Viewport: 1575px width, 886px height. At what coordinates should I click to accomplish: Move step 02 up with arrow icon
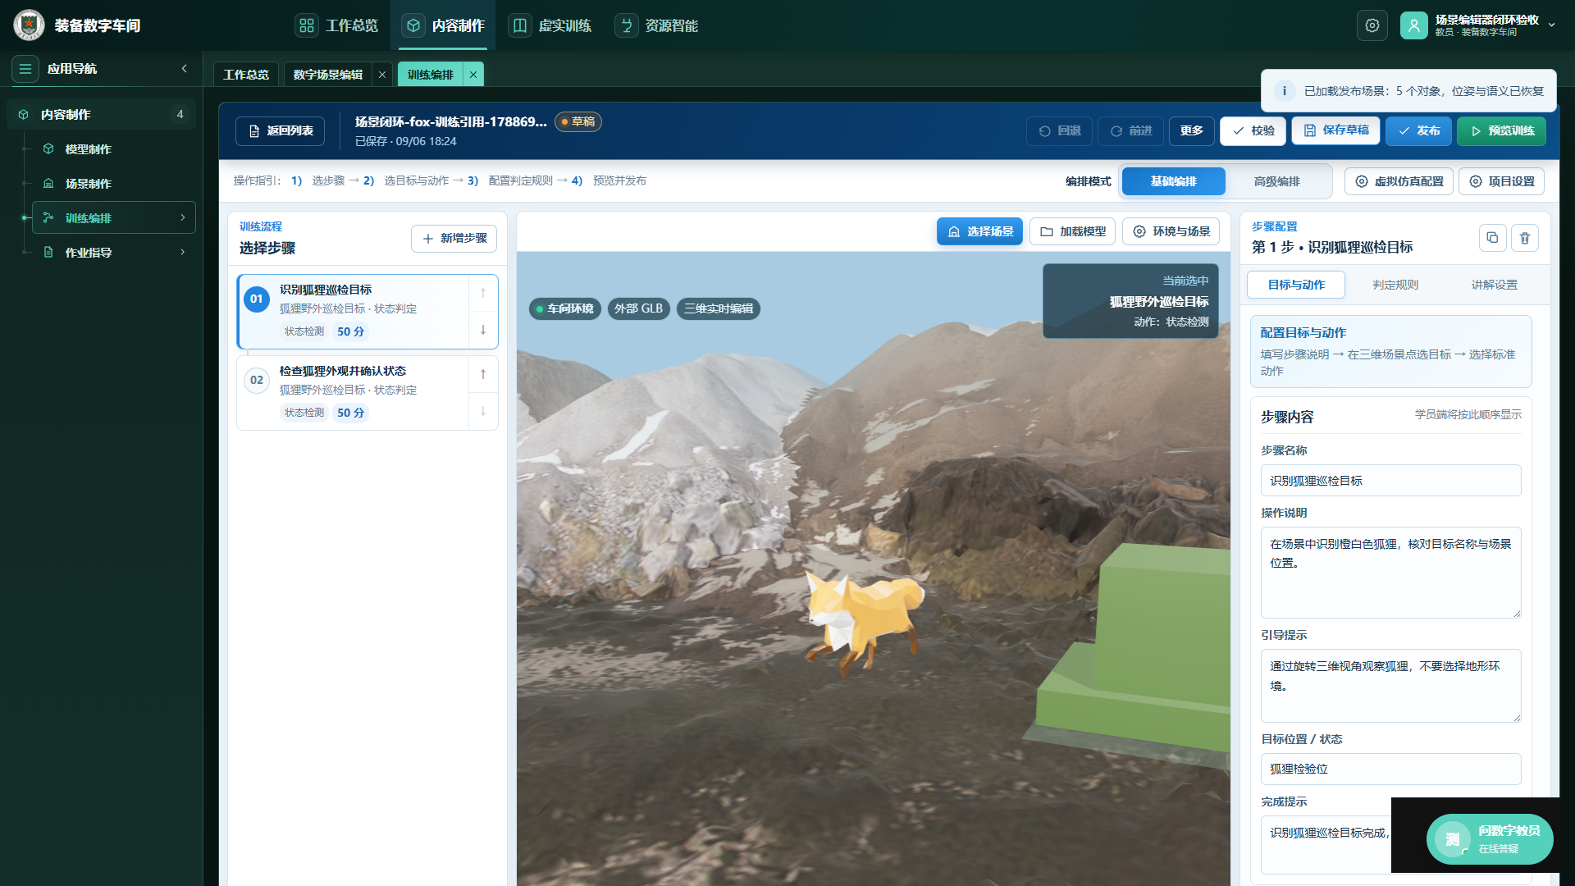tap(483, 374)
